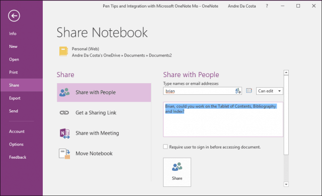Click the large Share button
Screen dimensions: 322x196
177,172
